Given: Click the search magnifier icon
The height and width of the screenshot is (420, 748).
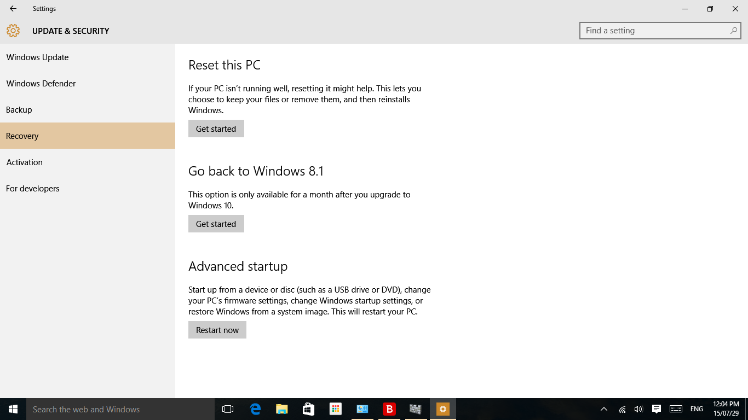Looking at the screenshot, I should (x=733, y=31).
